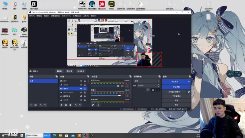Remove transition with trash icon
245x138 pixels.
pos(153,90)
